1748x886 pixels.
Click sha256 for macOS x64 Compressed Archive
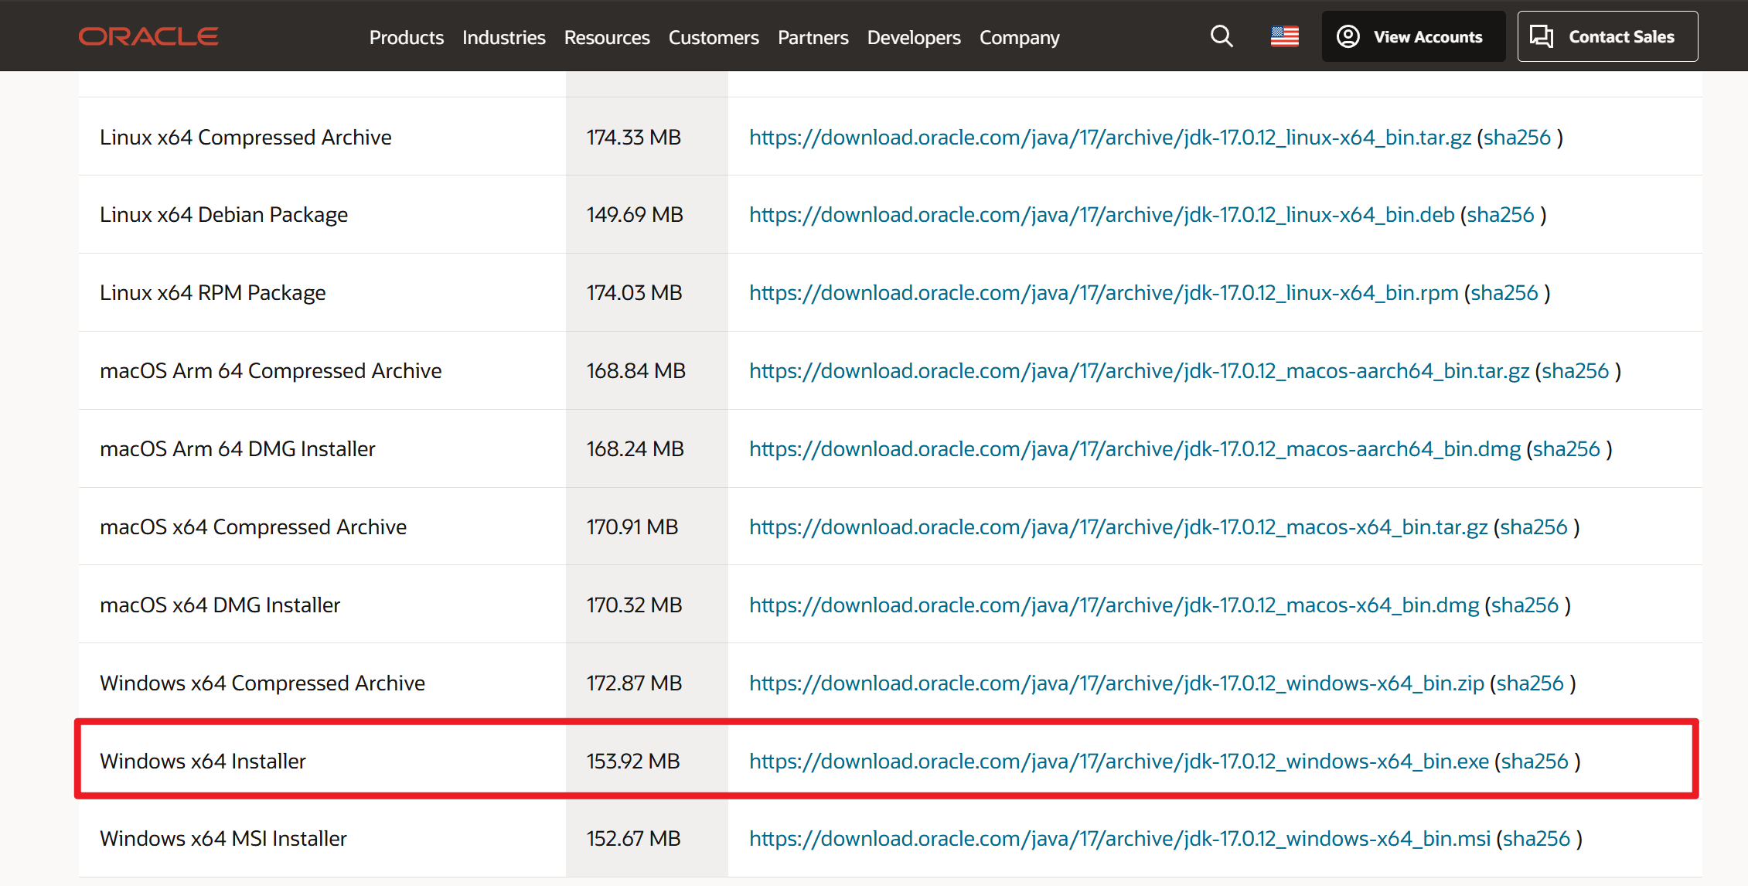(x=1533, y=527)
